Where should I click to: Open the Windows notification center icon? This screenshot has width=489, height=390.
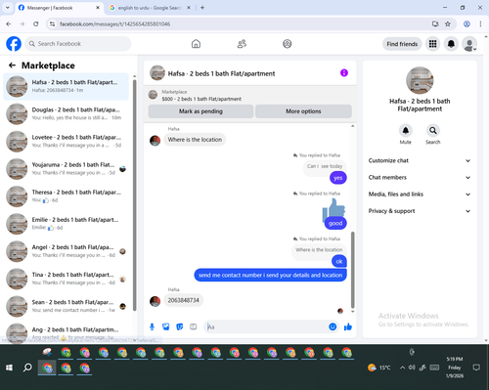pyautogui.click(x=476, y=368)
